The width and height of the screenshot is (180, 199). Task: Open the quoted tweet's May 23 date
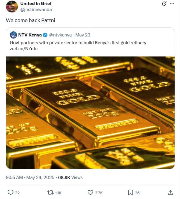pyautogui.click(x=84, y=35)
